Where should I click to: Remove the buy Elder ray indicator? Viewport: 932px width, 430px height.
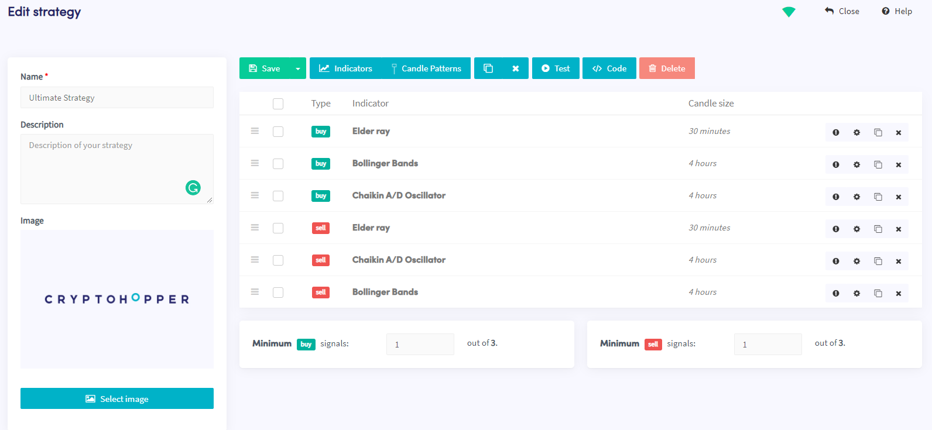click(898, 132)
